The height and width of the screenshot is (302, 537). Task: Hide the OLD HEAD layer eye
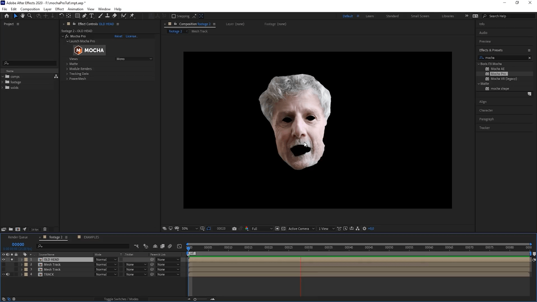tap(3, 260)
